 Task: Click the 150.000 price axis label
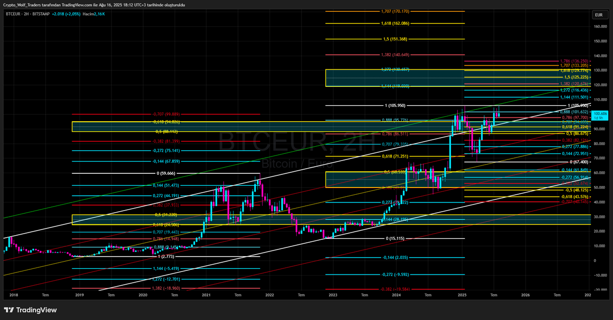600,41
